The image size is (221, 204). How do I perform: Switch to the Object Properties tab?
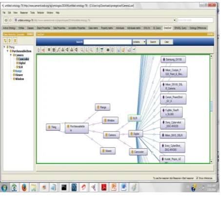tap(43, 28)
